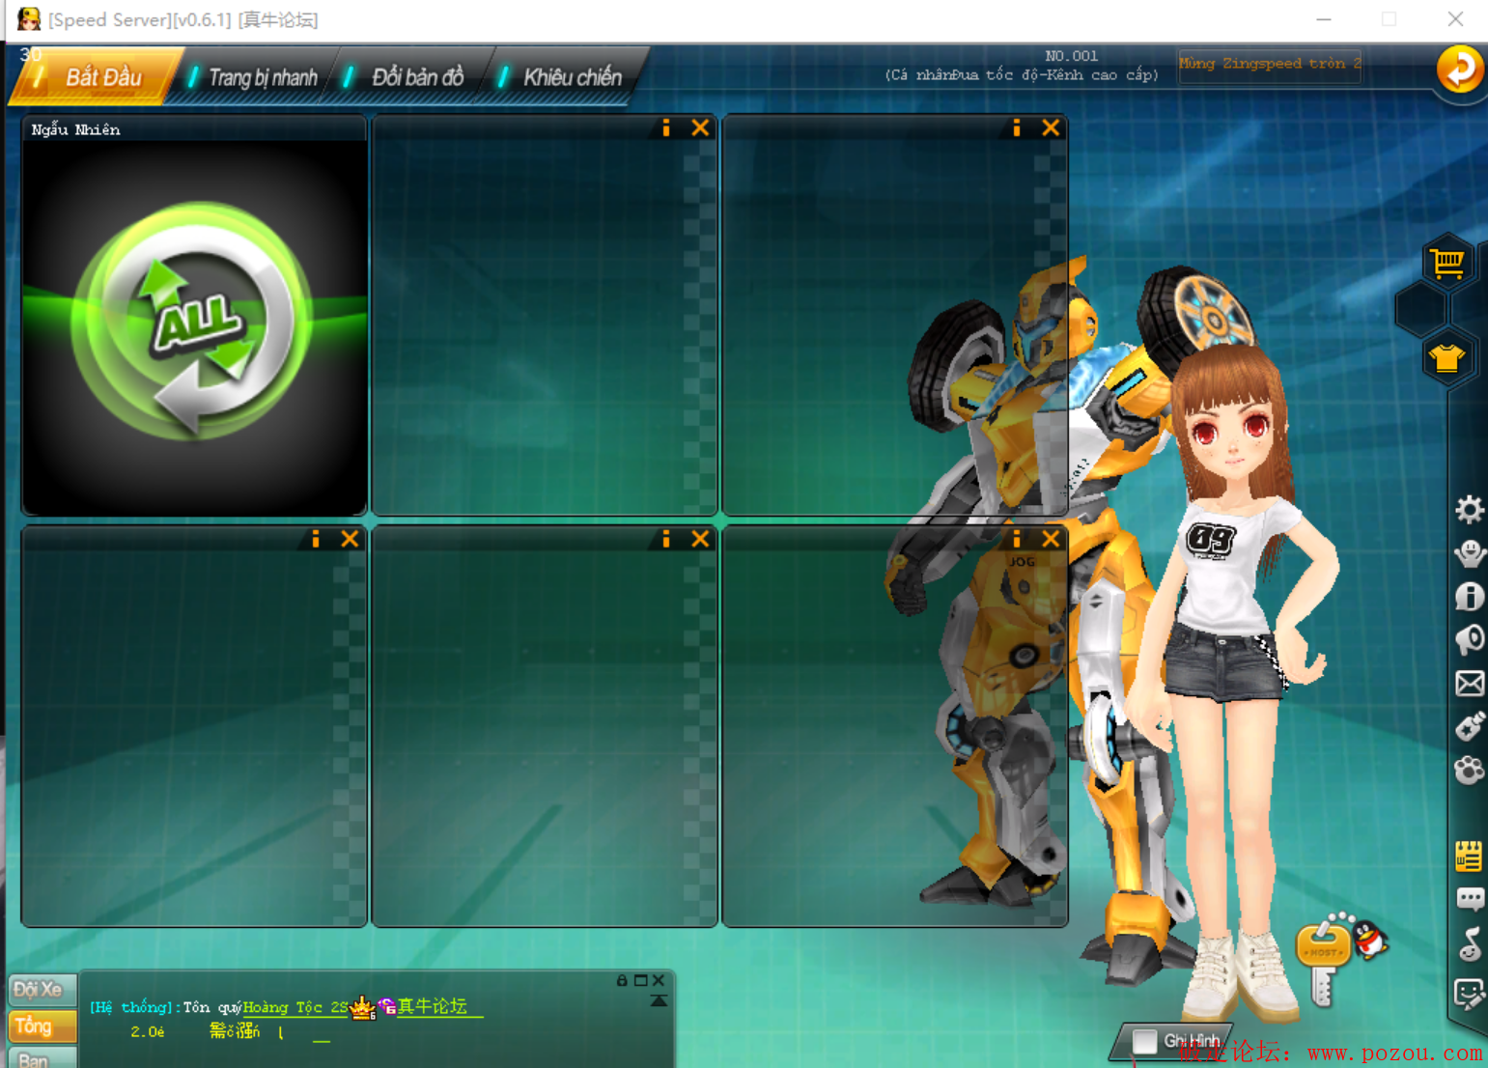Image resolution: width=1488 pixels, height=1068 pixels.
Task: Click the 真牛论坛 name link in chat
Action: pyautogui.click(x=432, y=1006)
